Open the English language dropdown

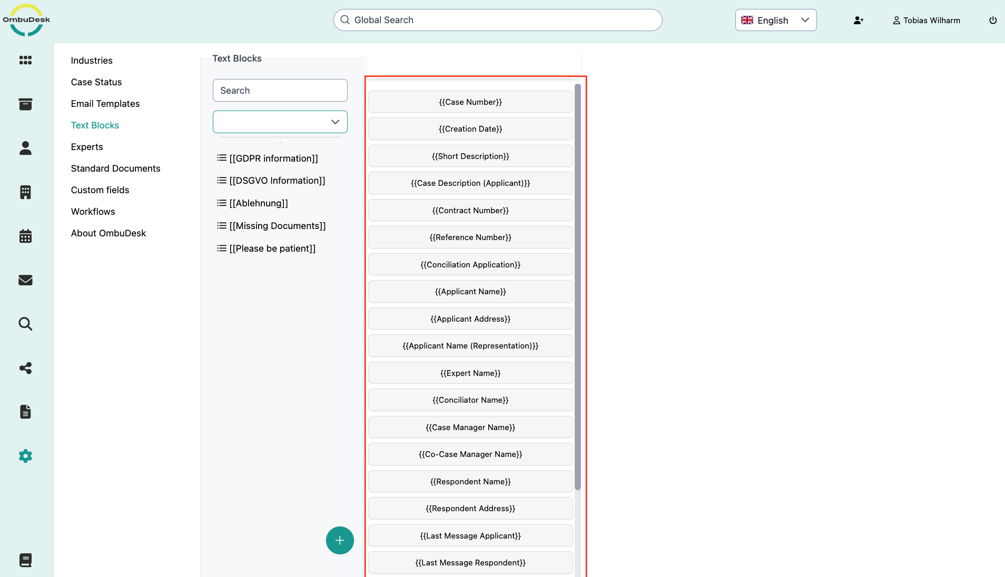(776, 20)
